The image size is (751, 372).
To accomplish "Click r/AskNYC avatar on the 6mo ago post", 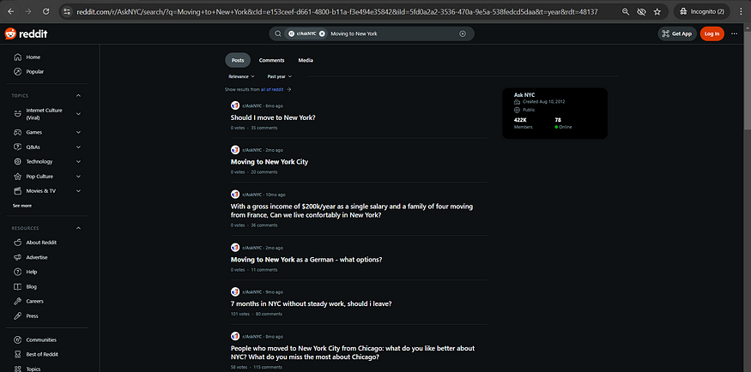I will [235, 105].
